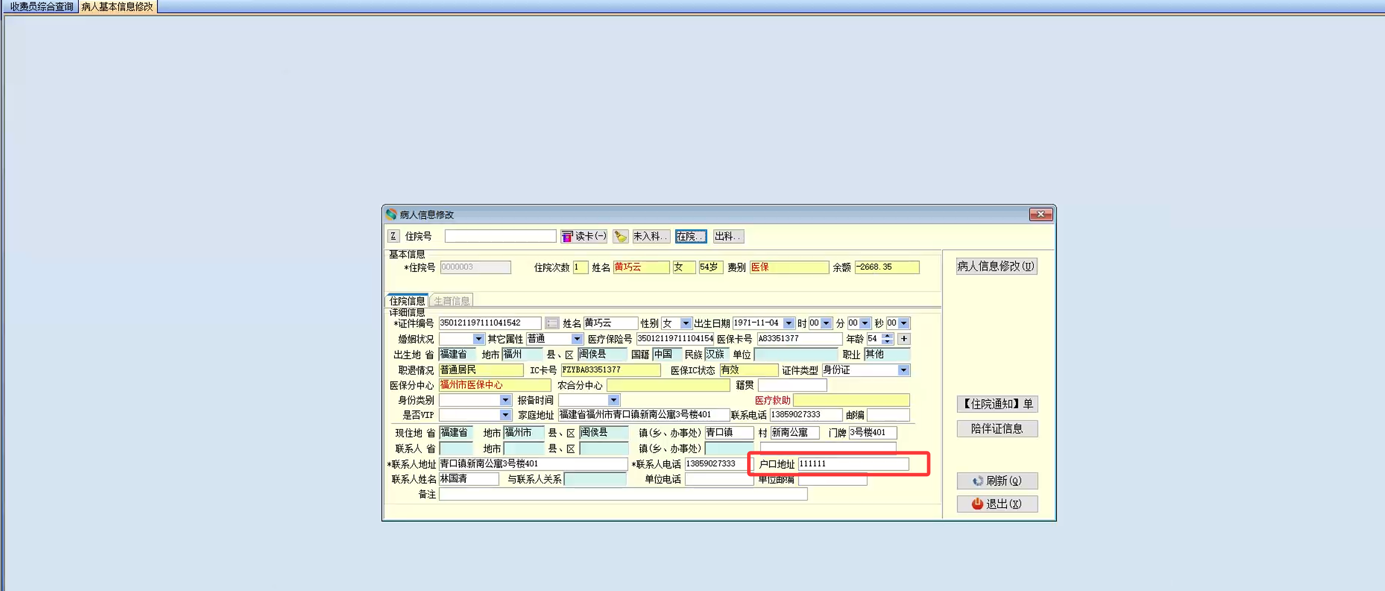The image size is (1385, 591).
Task: Switch to the 生育信息 tab
Action: coord(451,300)
